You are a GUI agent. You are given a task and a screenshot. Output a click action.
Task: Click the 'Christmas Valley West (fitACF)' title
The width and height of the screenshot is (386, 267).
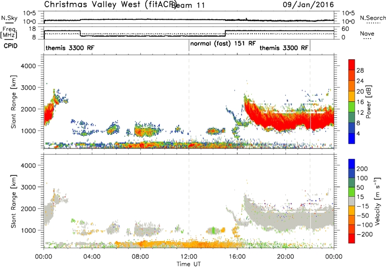pyautogui.click(x=110, y=4)
